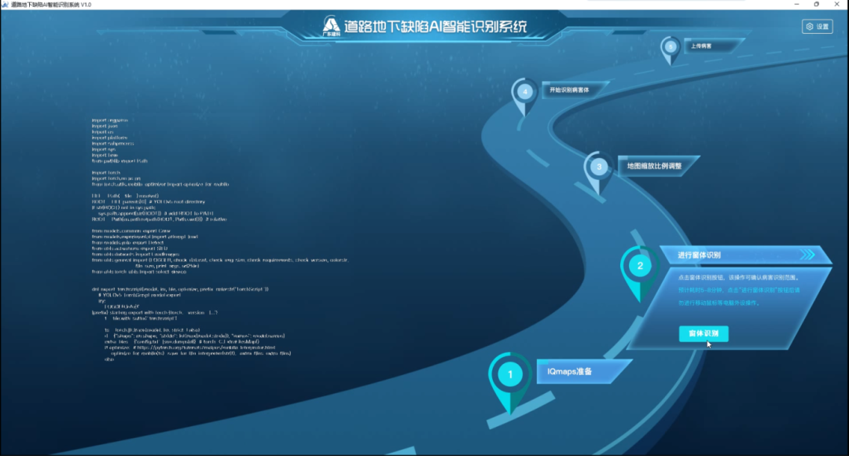The width and height of the screenshot is (849, 456).
Task: Click the step 1 map pin marker
Action: coord(510,374)
